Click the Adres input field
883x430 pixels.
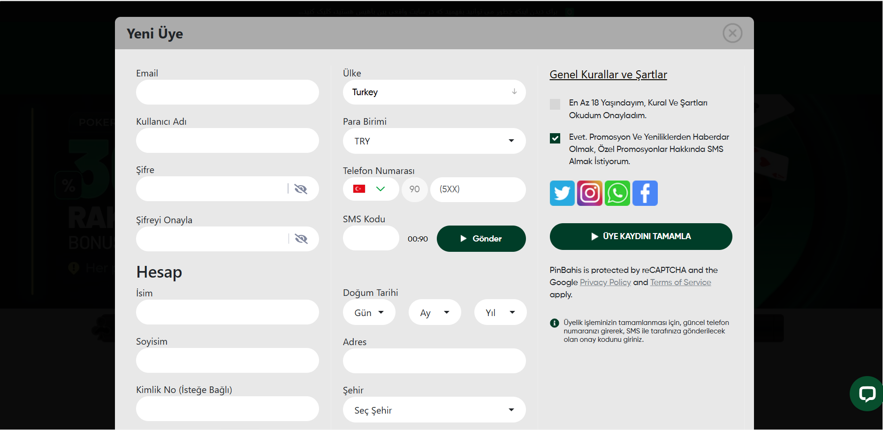click(434, 361)
